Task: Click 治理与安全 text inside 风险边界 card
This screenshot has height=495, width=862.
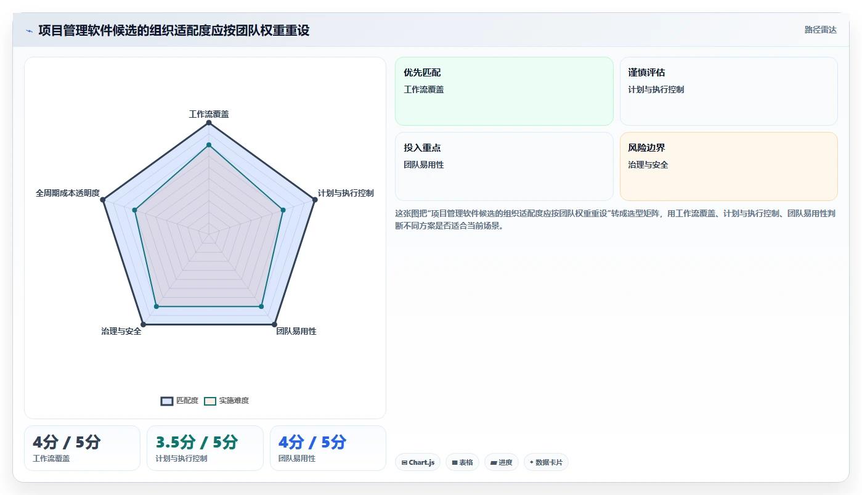Action: (x=648, y=165)
